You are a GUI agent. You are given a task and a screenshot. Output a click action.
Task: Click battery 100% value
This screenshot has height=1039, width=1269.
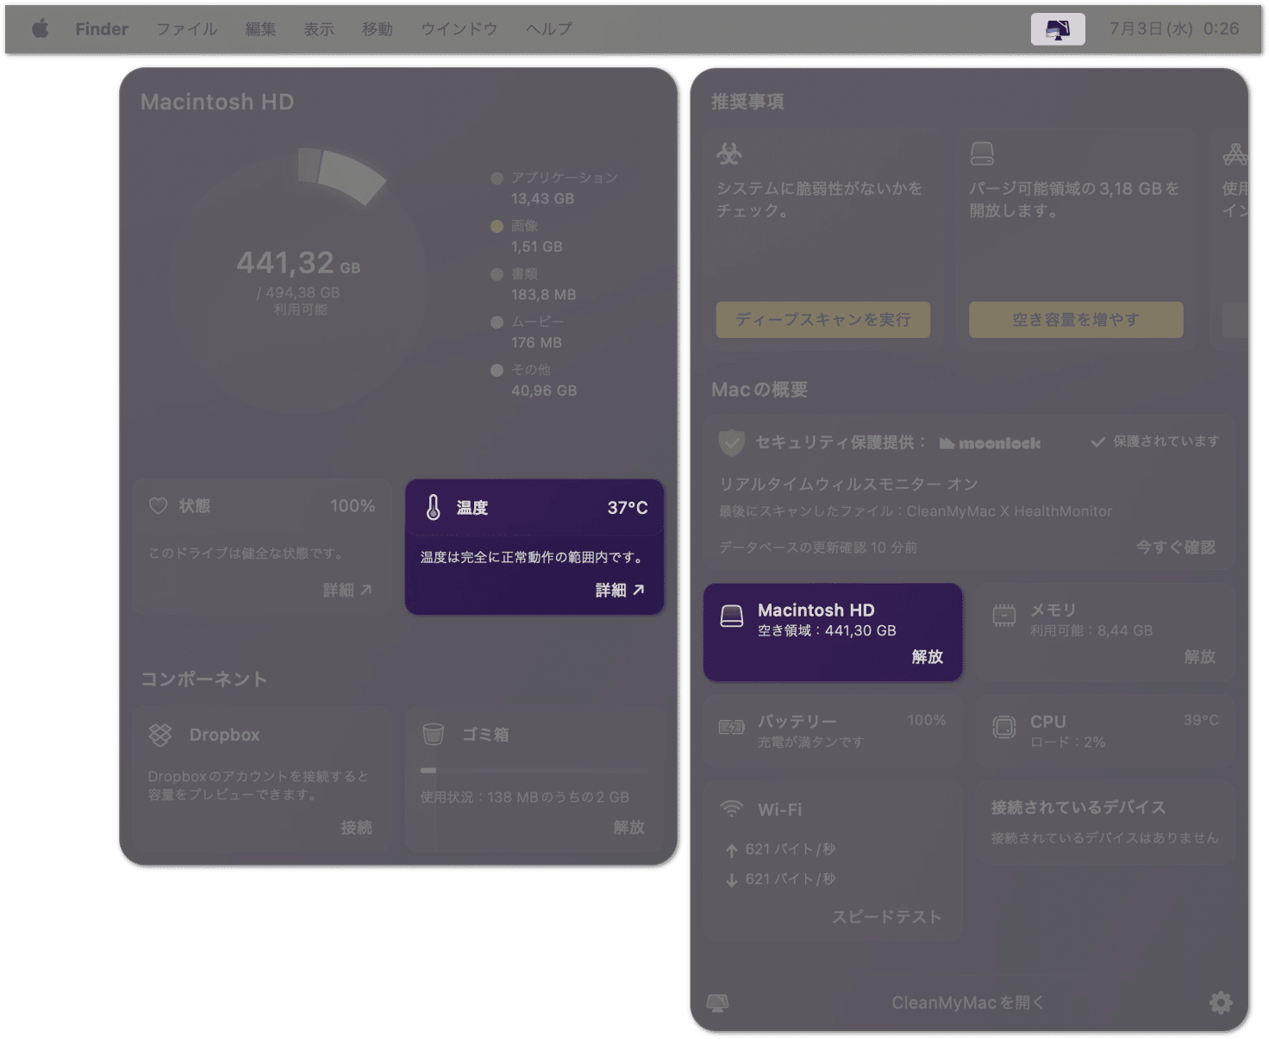(927, 720)
